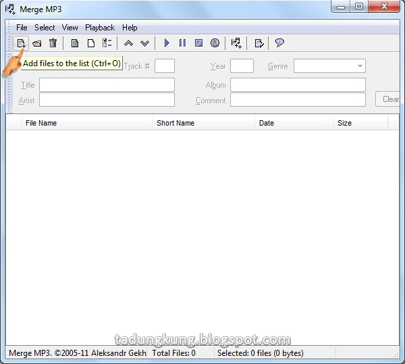
Task: Click the Merge files music note icon
Action: coord(236,43)
